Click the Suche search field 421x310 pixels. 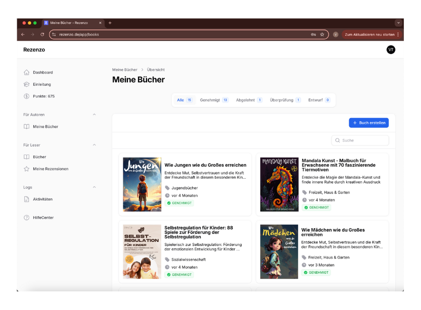(364, 140)
